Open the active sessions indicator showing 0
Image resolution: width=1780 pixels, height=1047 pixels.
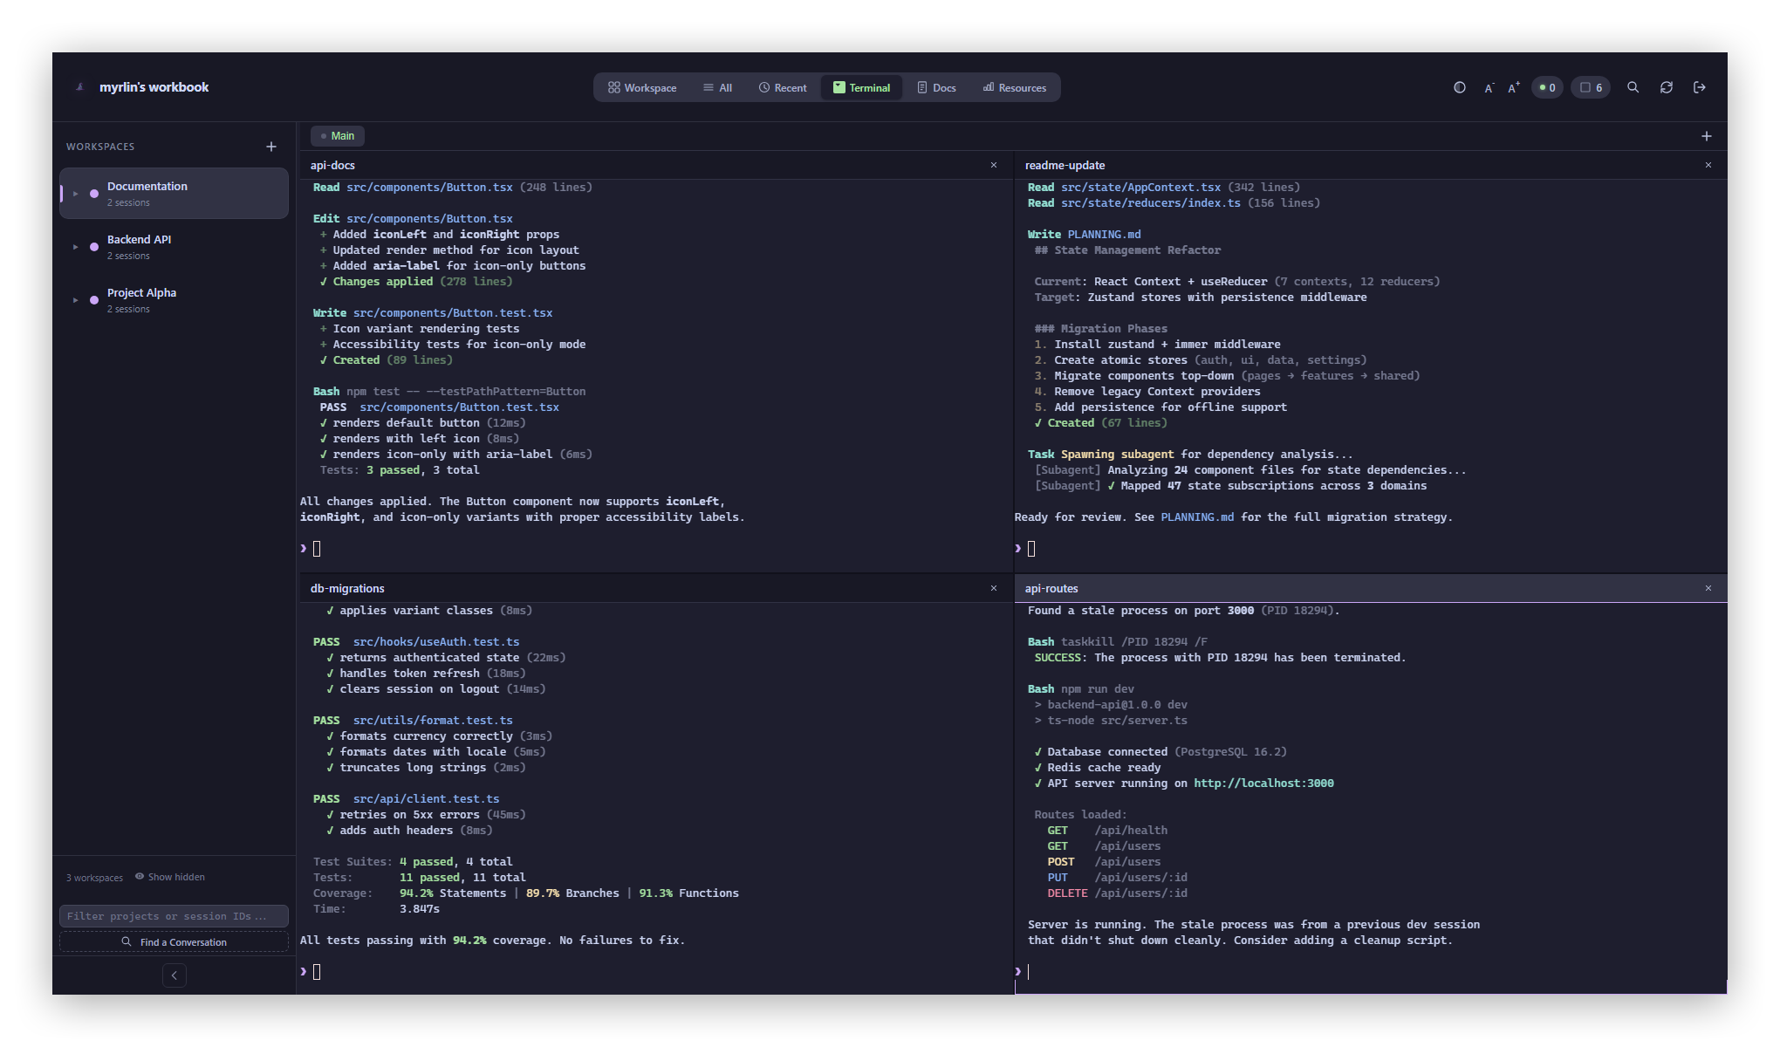(1547, 87)
